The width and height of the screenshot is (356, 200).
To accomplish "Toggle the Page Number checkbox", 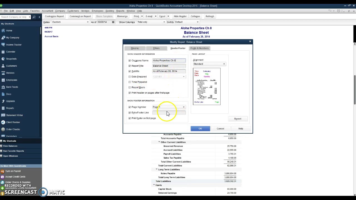I will coord(130,107).
